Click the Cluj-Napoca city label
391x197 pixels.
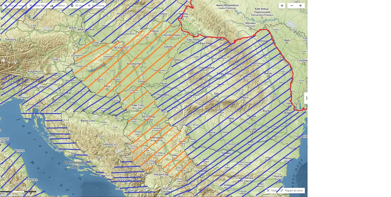coord(207,67)
